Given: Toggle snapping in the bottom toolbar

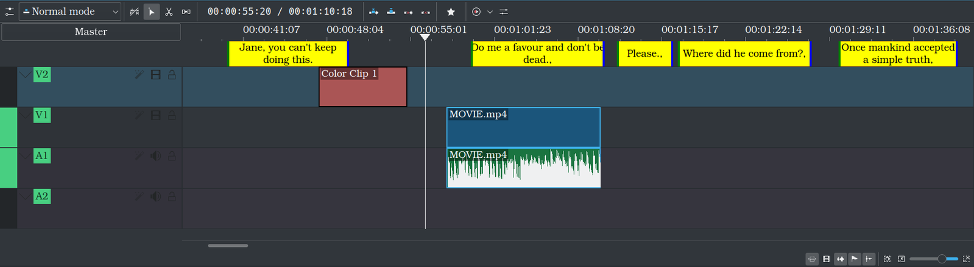Looking at the screenshot, I should click(x=841, y=259).
